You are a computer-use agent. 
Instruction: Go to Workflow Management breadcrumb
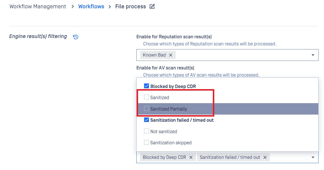tap(38, 6)
